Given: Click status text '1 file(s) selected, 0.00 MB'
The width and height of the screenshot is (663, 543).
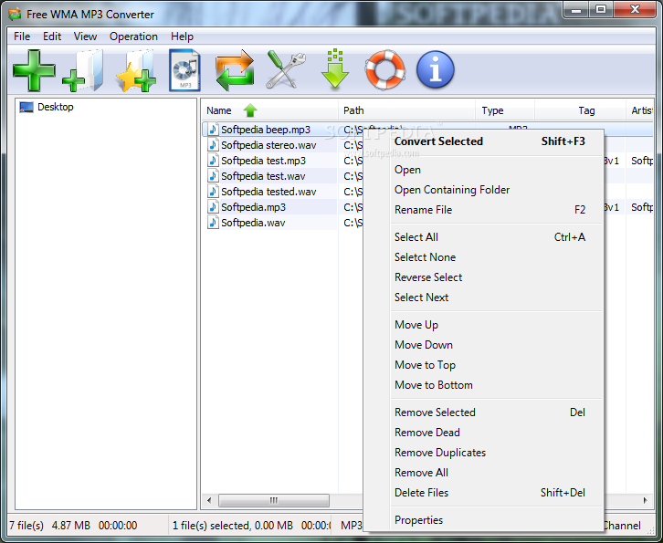Looking at the screenshot, I should point(233,526).
